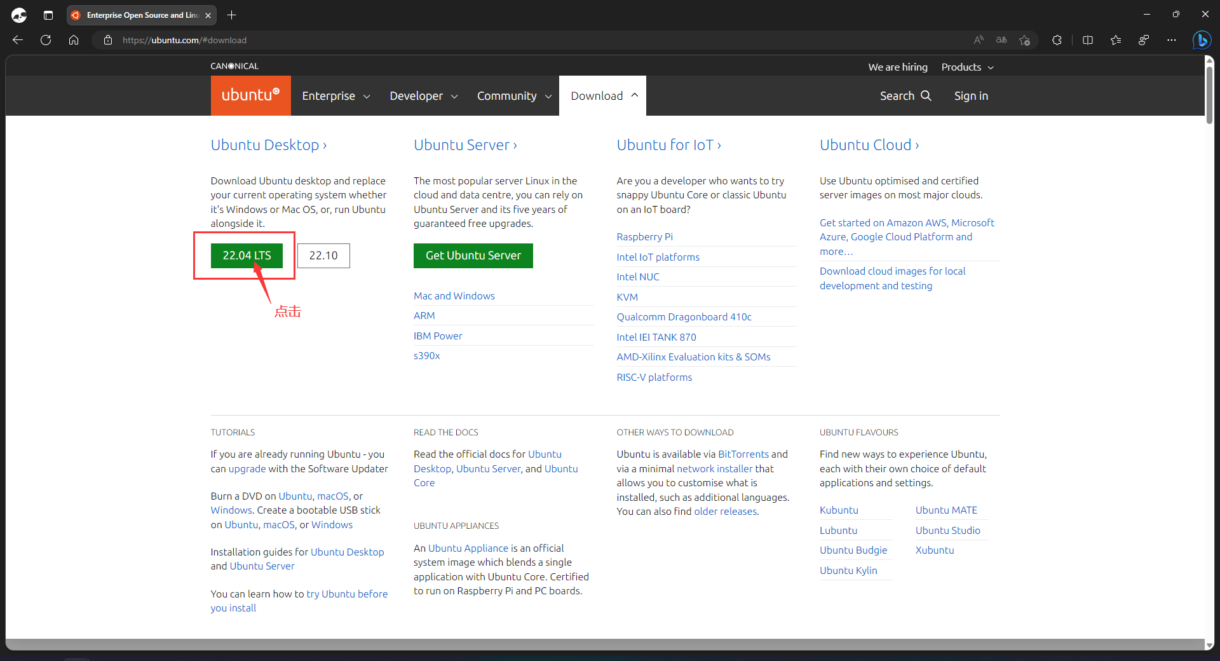Click the Canonical logo text
Viewport: 1220px width, 661px height.
pyautogui.click(x=234, y=66)
